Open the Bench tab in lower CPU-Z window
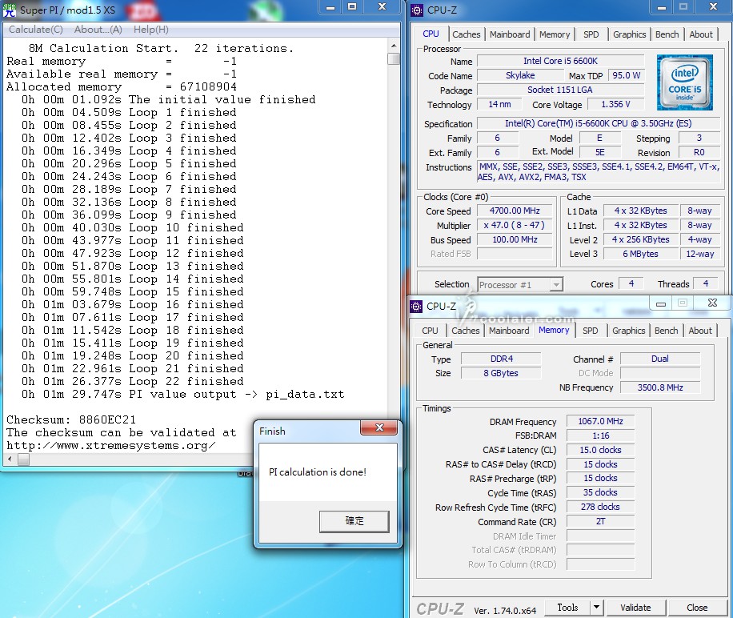Viewport: 733px width, 618px height. point(666,331)
